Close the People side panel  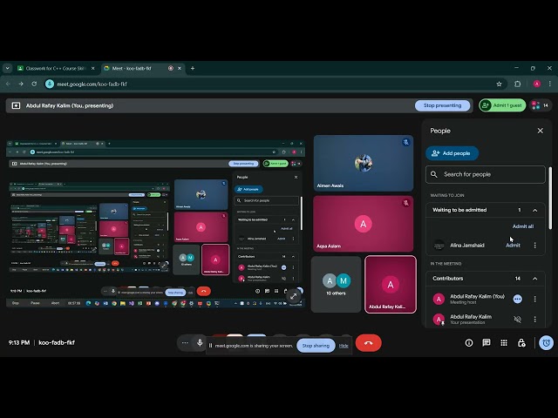540,131
